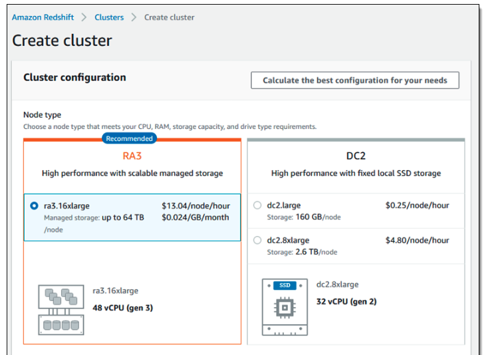Select the DC2 node family heading

pyautogui.click(x=356, y=156)
